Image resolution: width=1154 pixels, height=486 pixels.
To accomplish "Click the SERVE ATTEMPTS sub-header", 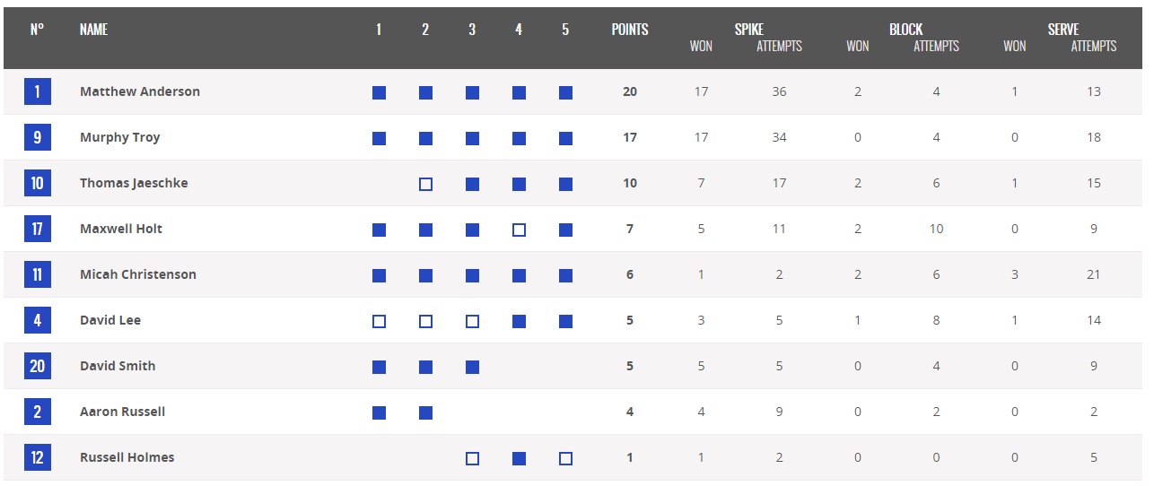I will tap(1094, 46).
